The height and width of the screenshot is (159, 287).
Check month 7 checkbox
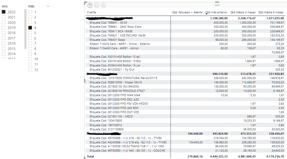pyautogui.click(x=30, y=43)
